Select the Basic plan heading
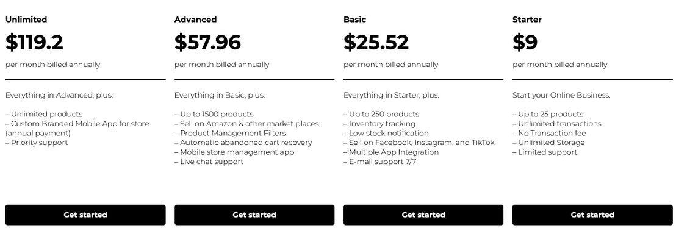 (x=355, y=20)
